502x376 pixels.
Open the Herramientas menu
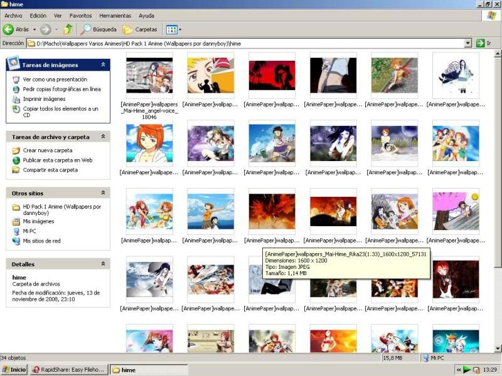pos(115,16)
